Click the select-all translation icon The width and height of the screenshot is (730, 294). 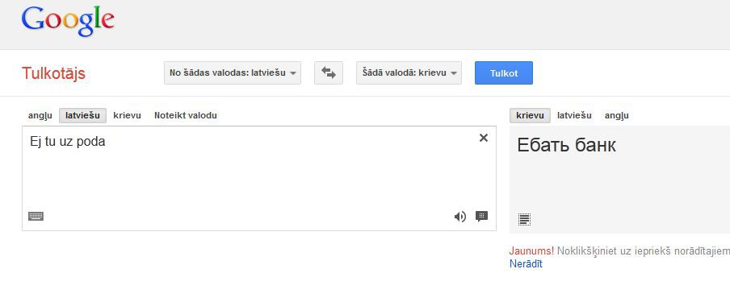(x=524, y=219)
